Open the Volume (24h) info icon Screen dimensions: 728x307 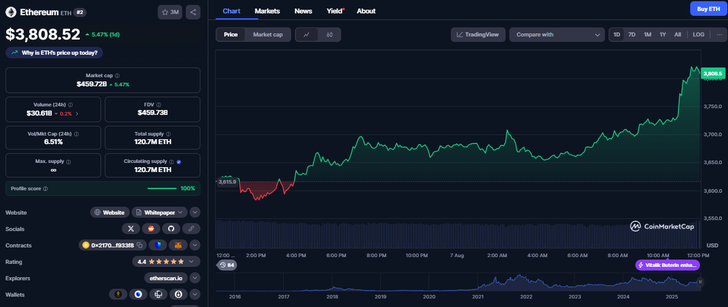[70, 105]
